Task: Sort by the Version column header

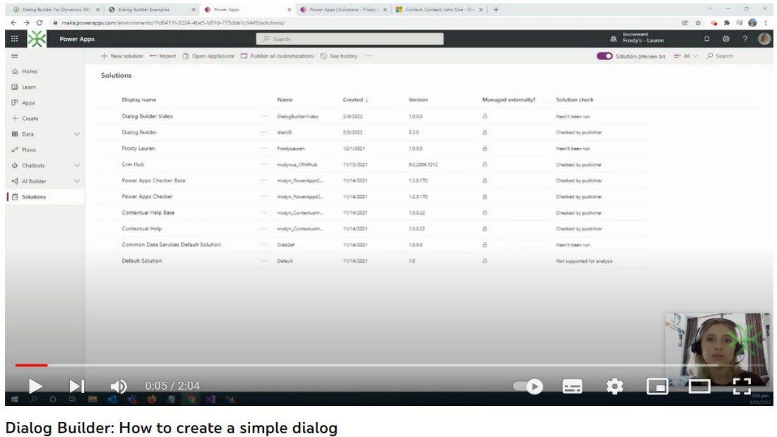Action: pos(418,100)
